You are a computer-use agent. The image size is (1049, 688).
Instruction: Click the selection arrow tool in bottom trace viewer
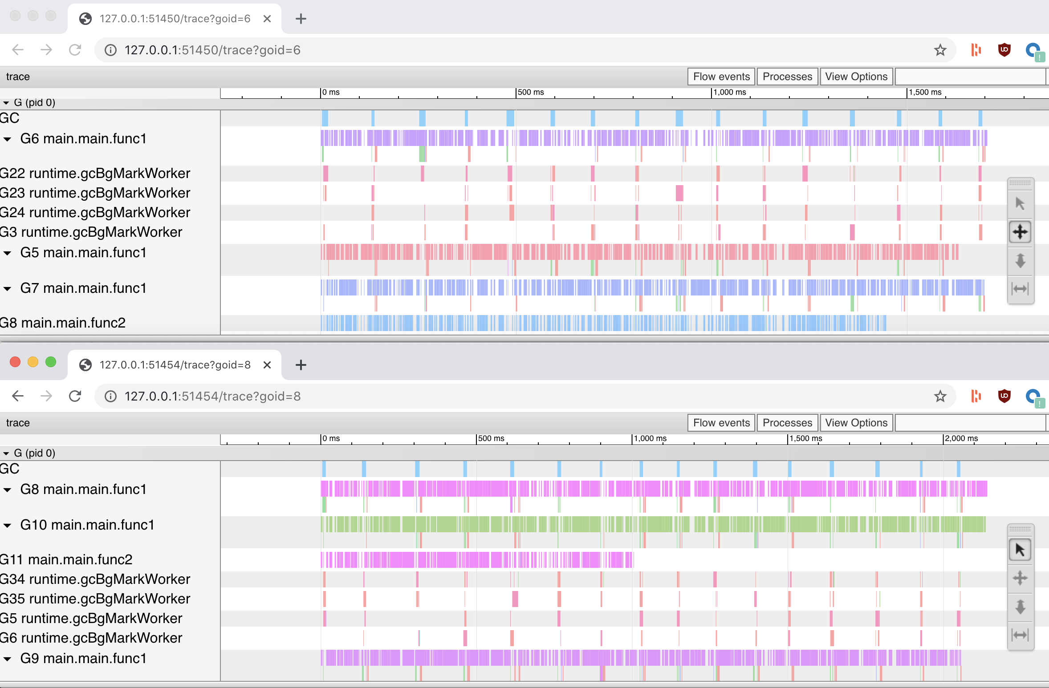pyautogui.click(x=1021, y=550)
